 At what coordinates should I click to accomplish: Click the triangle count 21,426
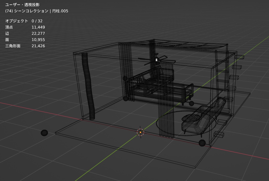(x=38, y=46)
